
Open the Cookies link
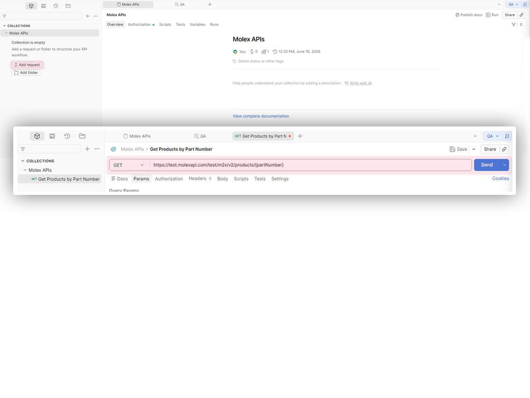[501, 178]
